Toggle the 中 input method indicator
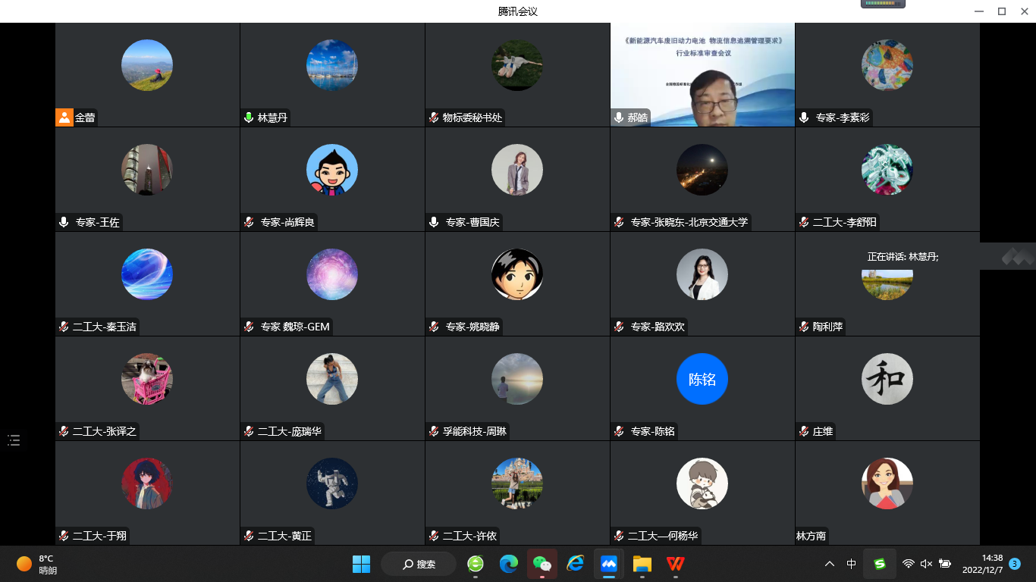The width and height of the screenshot is (1036, 582). (852, 564)
